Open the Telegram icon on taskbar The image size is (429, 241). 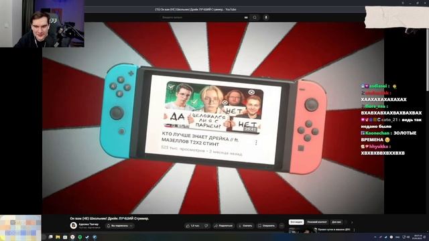[x=95, y=237]
